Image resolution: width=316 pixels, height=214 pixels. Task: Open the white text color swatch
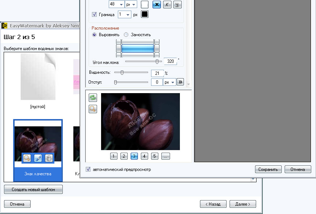point(144,4)
